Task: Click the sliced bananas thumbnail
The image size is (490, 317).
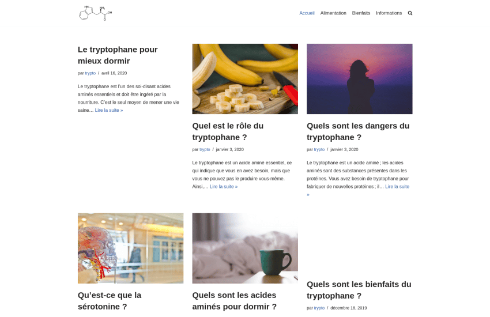Action: [245, 79]
